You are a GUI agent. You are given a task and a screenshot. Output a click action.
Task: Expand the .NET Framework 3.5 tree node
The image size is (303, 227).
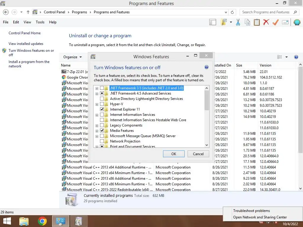(x=97, y=88)
